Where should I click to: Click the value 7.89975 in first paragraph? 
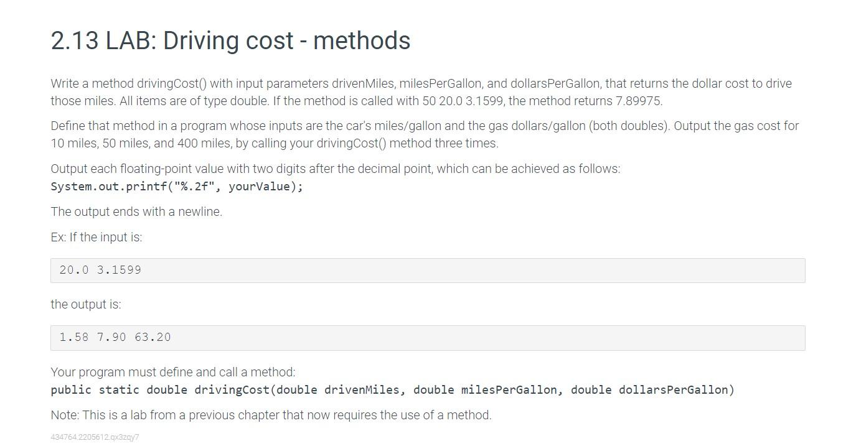(x=638, y=101)
